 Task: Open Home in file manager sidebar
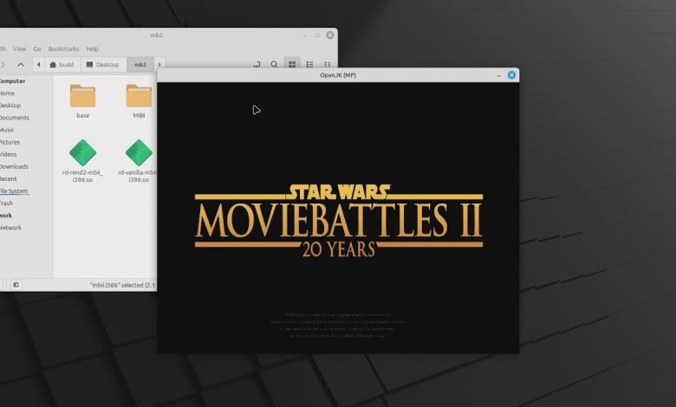7,93
